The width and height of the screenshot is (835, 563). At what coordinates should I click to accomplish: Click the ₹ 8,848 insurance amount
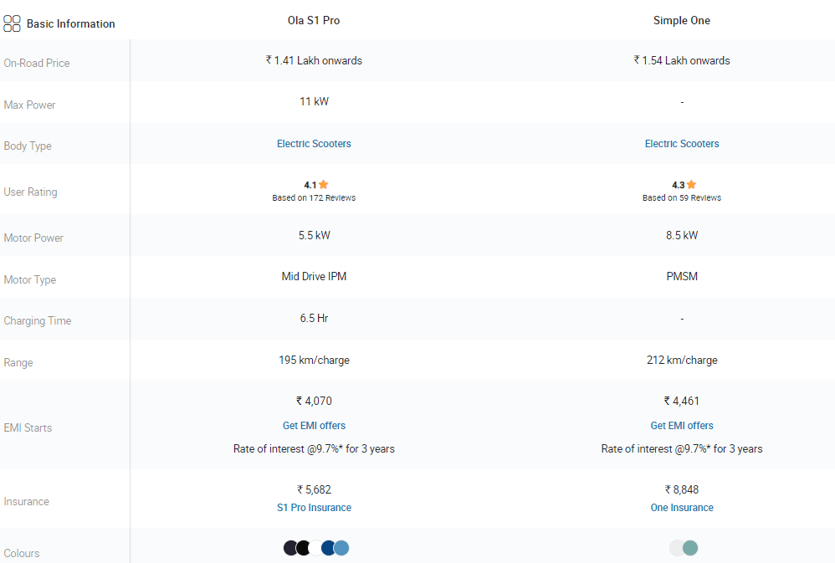(682, 489)
